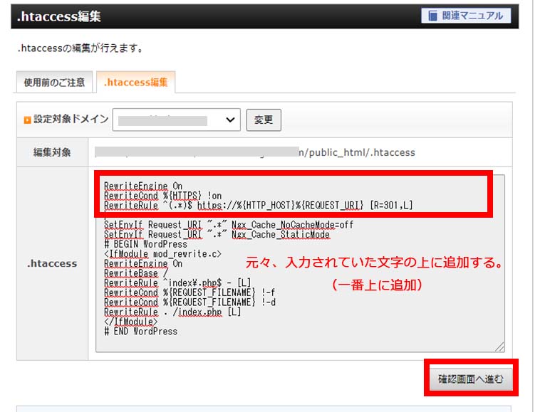Click the closing </IfModule> line
This screenshot has height=412, width=545.
tap(130, 322)
